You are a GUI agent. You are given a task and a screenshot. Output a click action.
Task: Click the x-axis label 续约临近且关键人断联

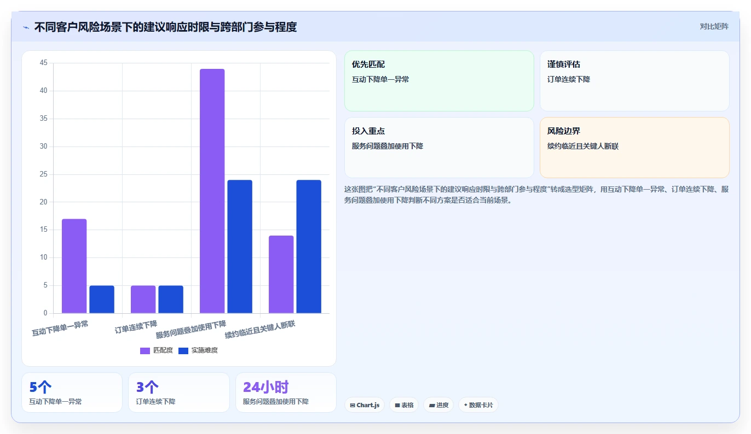pos(259,330)
